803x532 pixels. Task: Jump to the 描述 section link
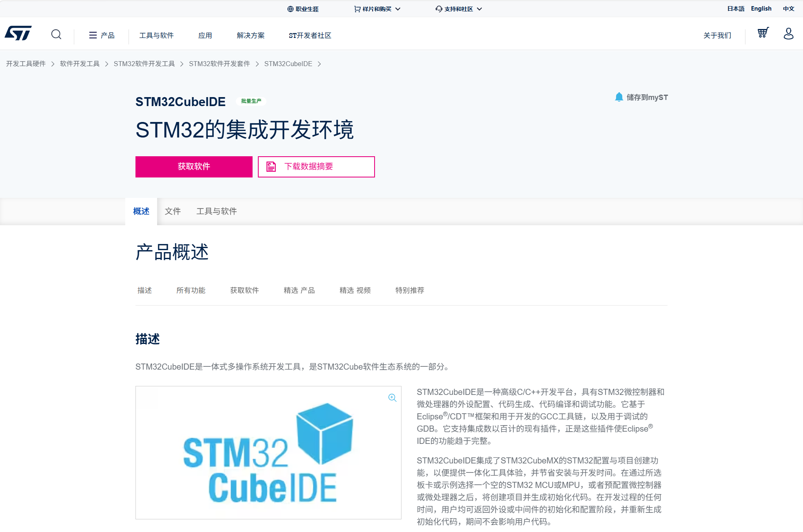[x=144, y=290]
